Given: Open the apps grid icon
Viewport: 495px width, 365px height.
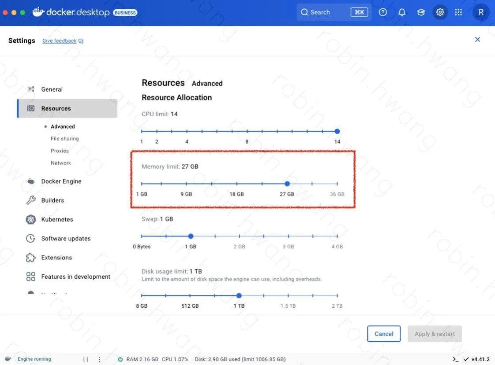Looking at the screenshot, I should click(458, 12).
